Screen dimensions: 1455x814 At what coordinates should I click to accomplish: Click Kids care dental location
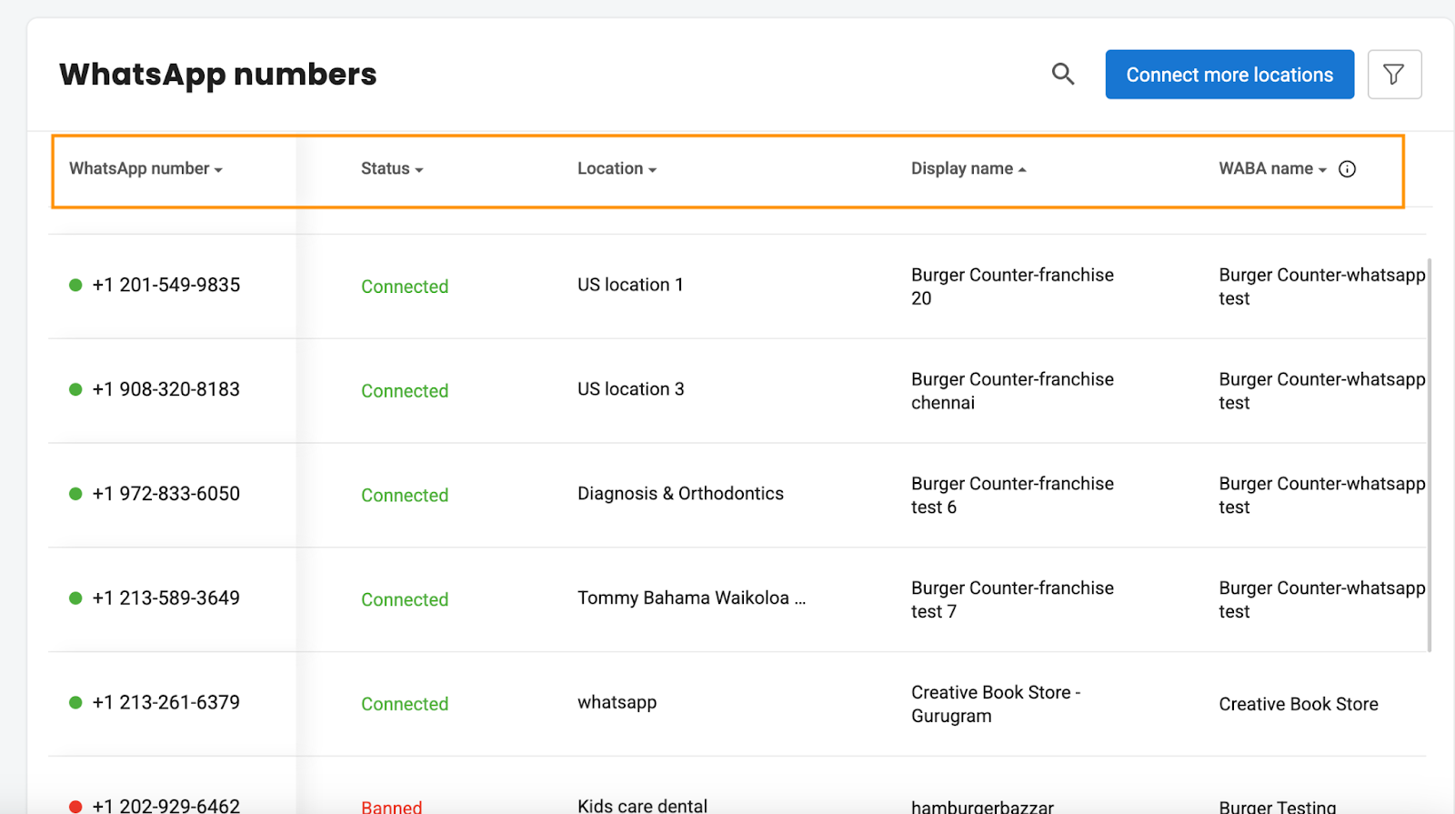(642, 806)
